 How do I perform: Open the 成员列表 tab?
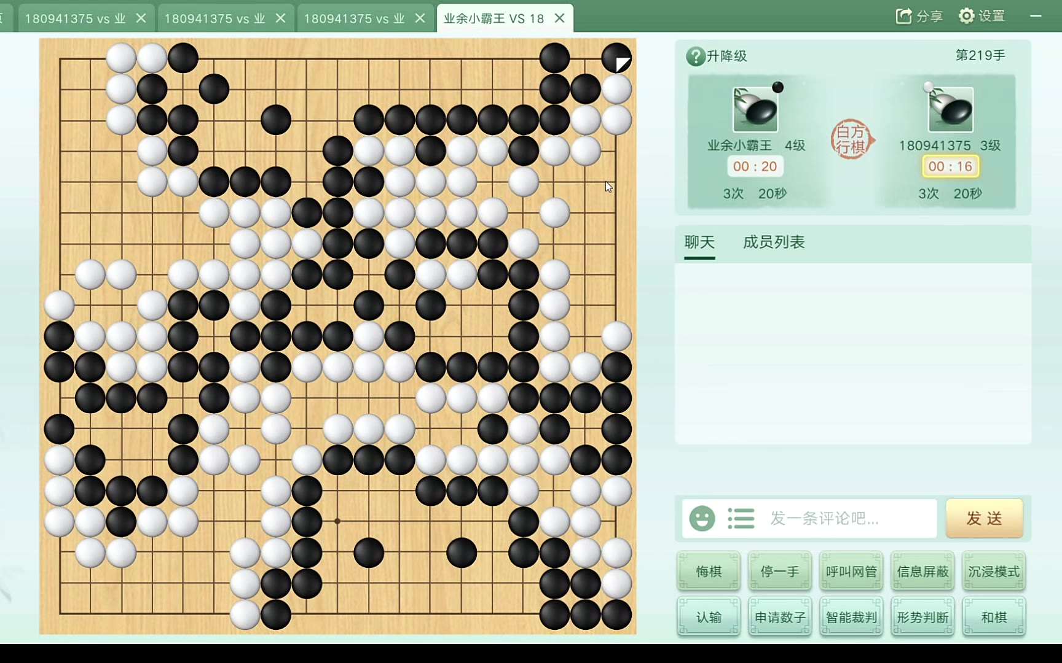pyautogui.click(x=774, y=242)
